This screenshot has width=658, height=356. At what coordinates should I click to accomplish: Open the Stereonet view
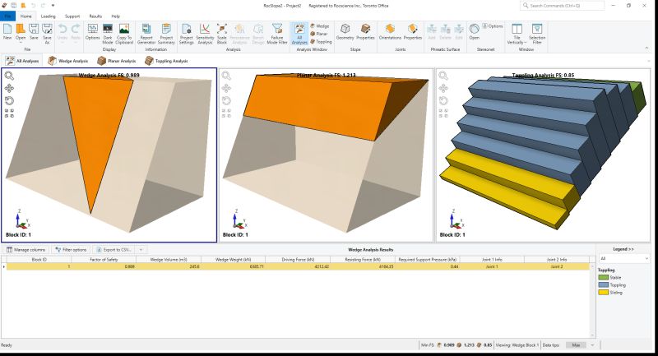point(475,32)
